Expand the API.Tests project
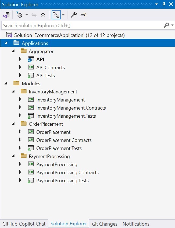 point(20,75)
